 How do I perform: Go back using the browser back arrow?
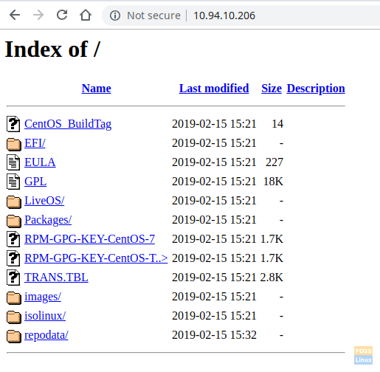coord(15,15)
